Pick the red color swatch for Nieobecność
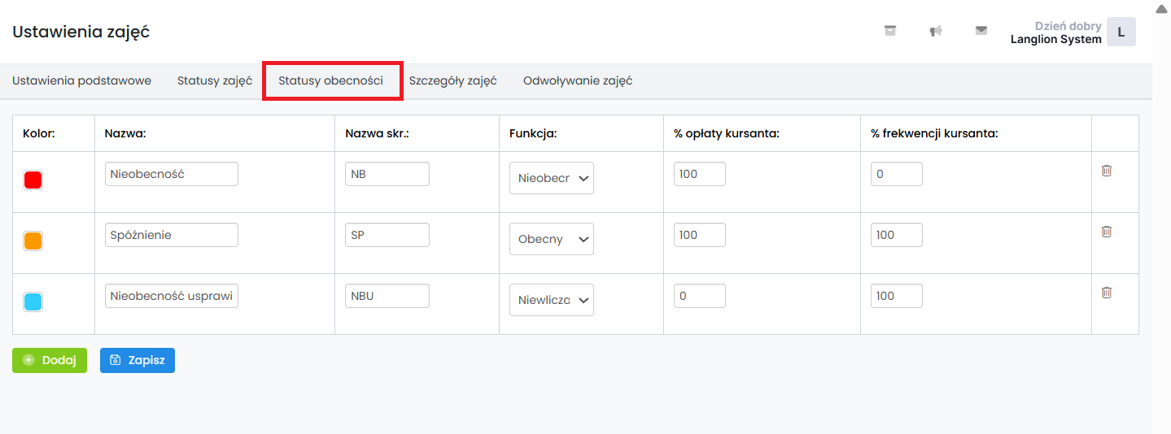This screenshot has width=1171, height=434. (x=33, y=180)
